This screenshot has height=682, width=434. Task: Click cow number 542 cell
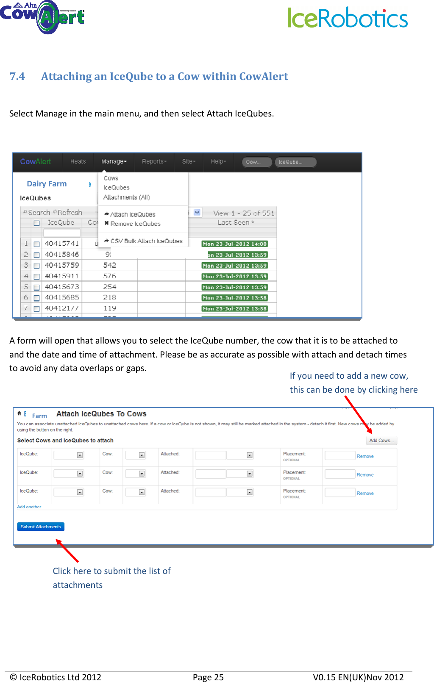(x=110, y=265)
